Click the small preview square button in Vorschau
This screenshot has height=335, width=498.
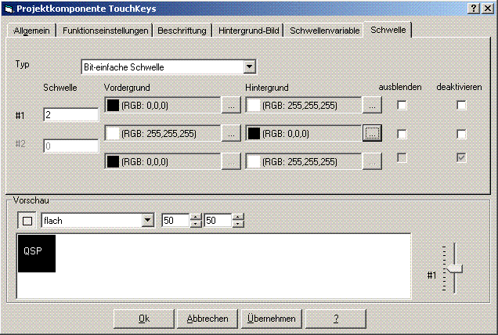pyautogui.click(x=27, y=221)
